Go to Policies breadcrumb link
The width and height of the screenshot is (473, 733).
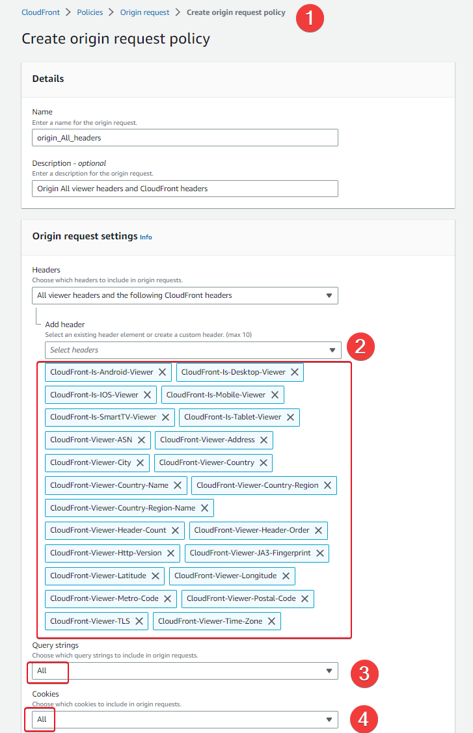[90, 12]
